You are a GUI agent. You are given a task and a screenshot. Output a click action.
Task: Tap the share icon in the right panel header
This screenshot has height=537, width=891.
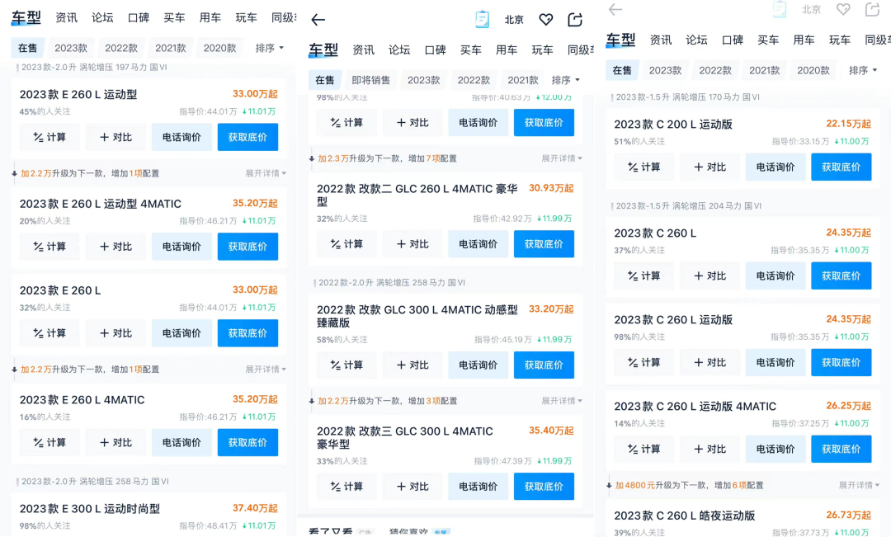(x=872, y=9)
